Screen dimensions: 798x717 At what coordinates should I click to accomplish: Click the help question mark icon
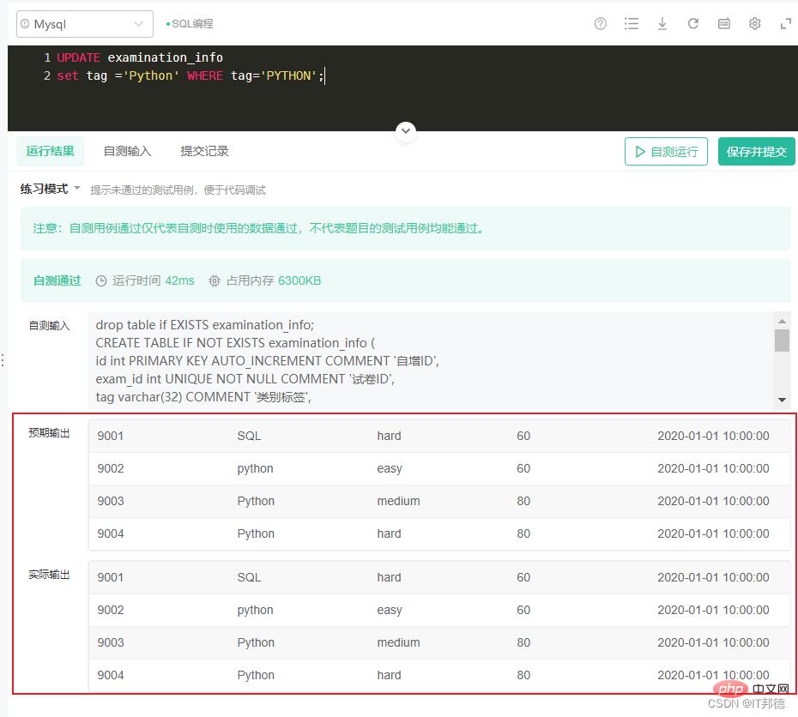coord(601,24)
